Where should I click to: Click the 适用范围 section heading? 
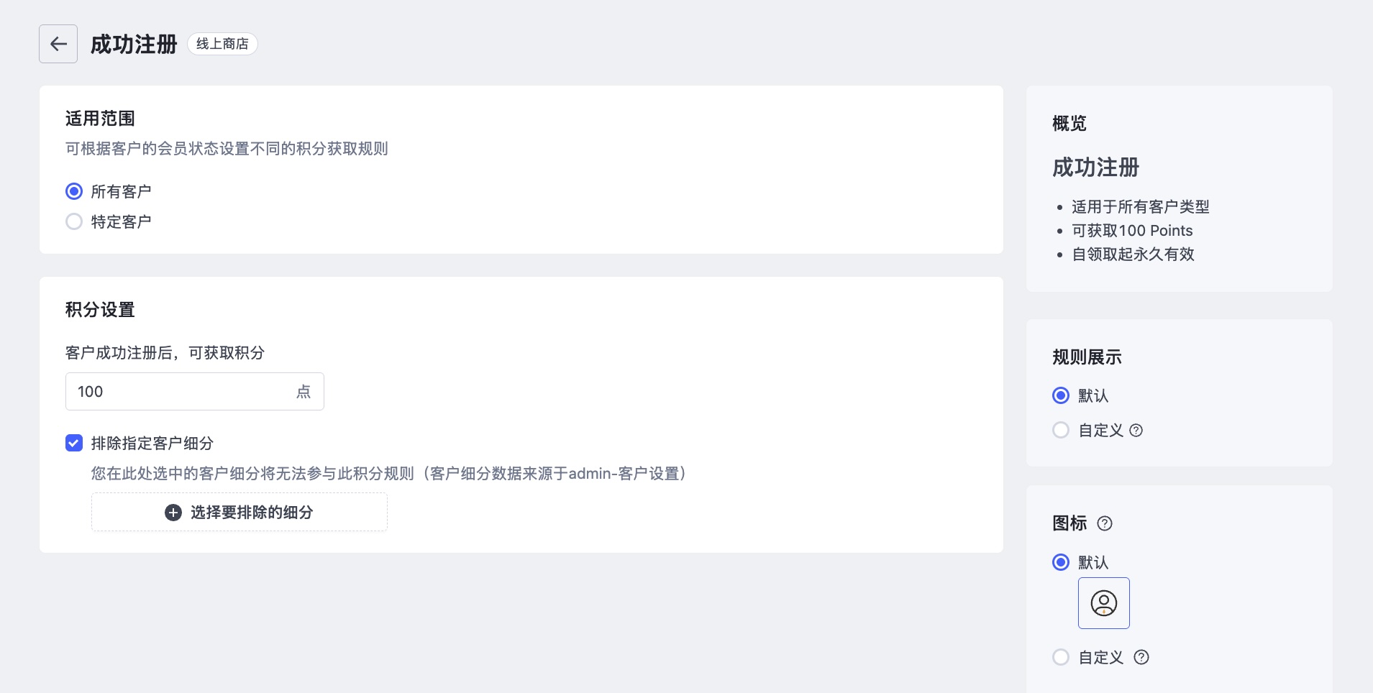(100, 119)
